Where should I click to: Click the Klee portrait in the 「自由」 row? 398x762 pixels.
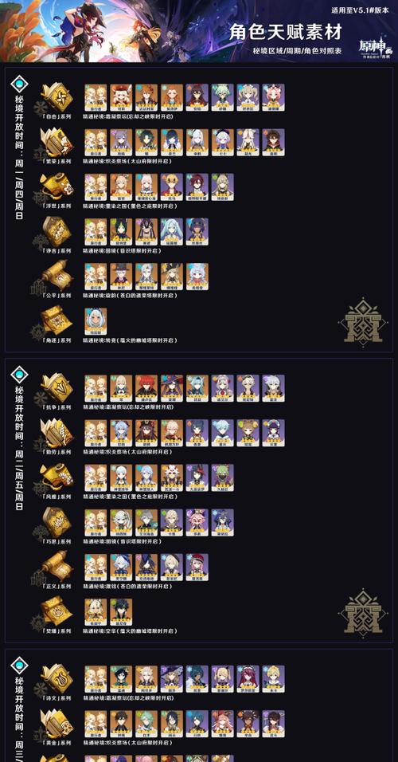tap(121, 97)
